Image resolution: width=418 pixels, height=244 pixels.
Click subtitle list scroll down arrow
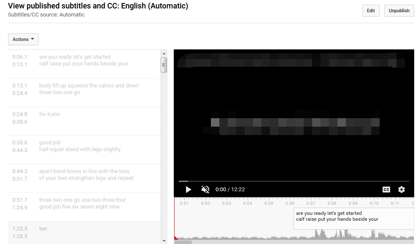[x=164, y=241]
